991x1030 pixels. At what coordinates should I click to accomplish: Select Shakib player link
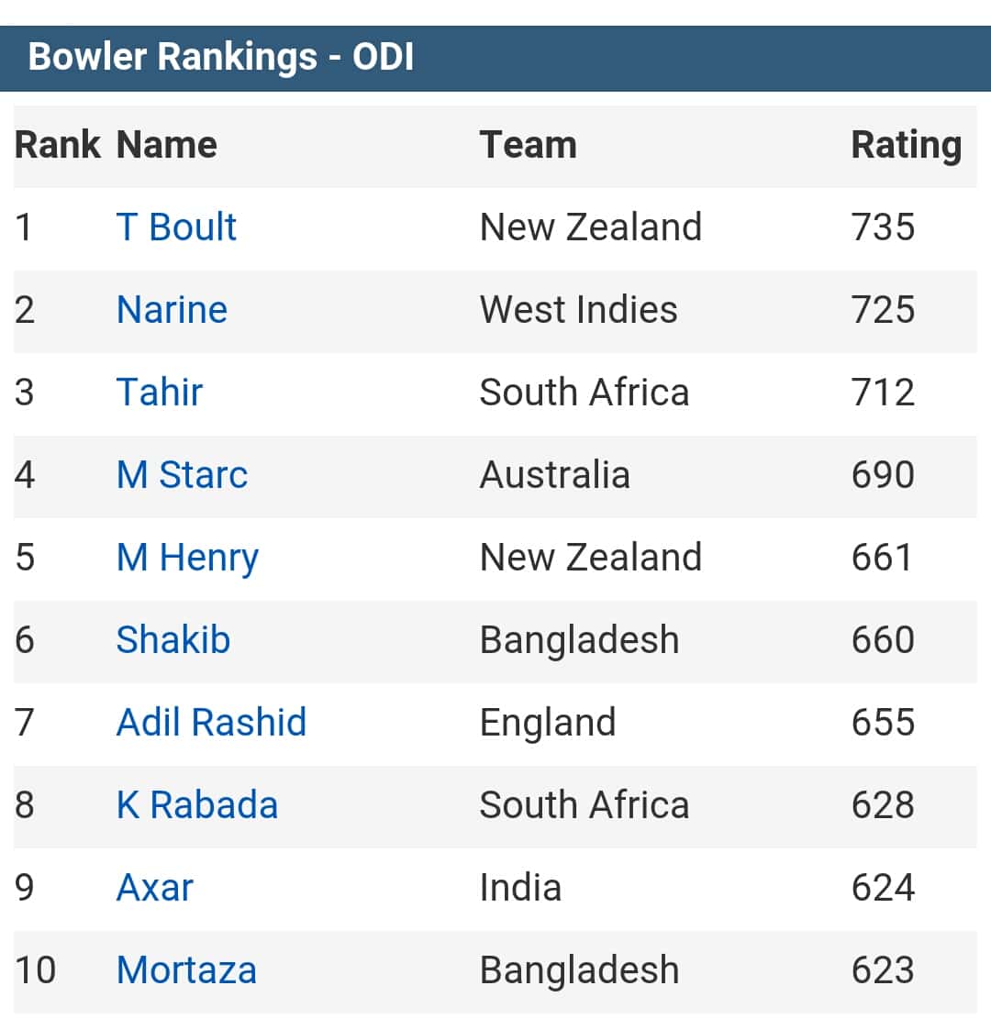click(x=173, y=640)
